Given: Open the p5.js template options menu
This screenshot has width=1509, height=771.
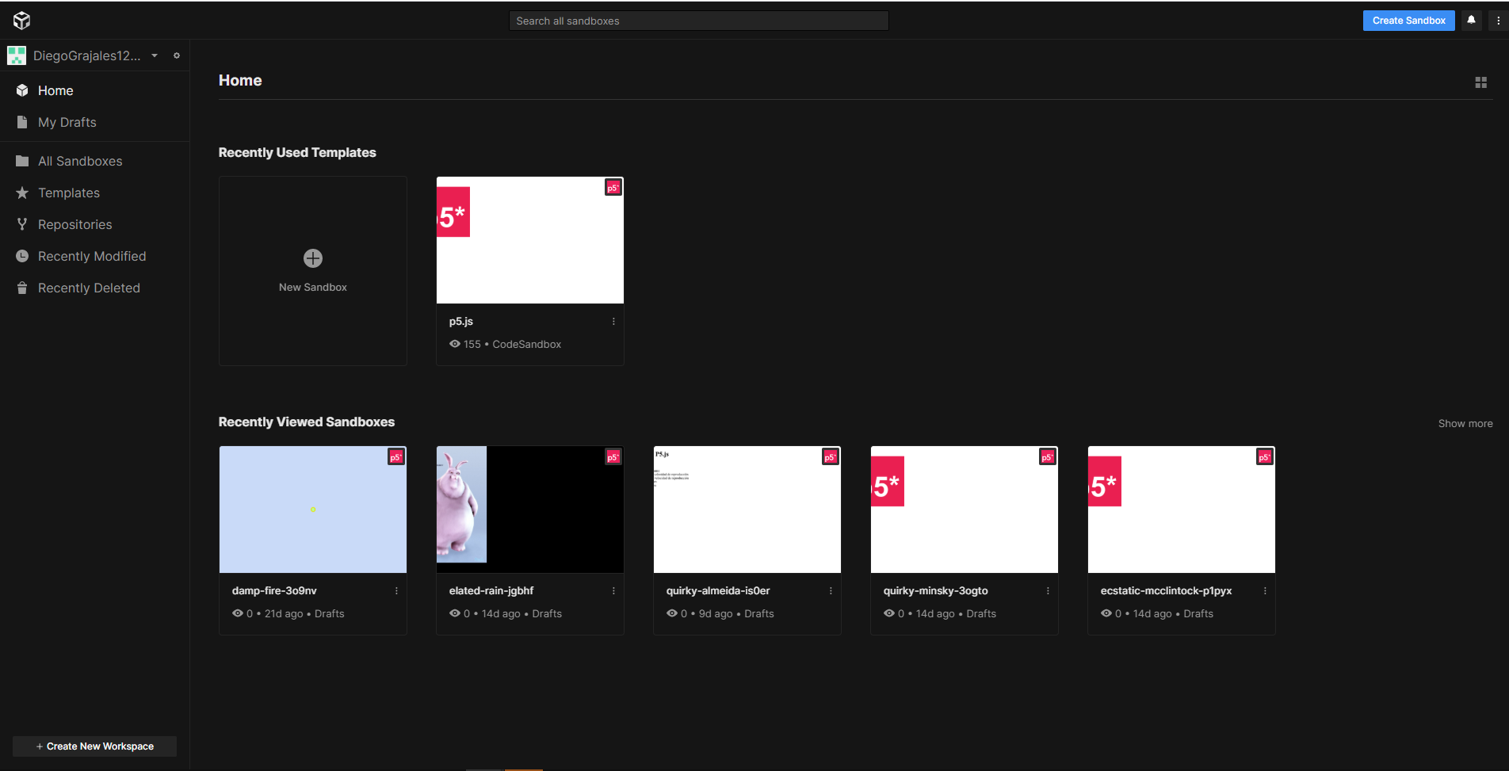Looking at the screenshot, I should click(613, 321).
